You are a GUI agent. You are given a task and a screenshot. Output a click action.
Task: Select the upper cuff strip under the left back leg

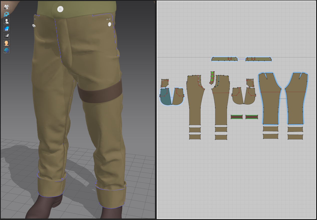coord(270,129)
